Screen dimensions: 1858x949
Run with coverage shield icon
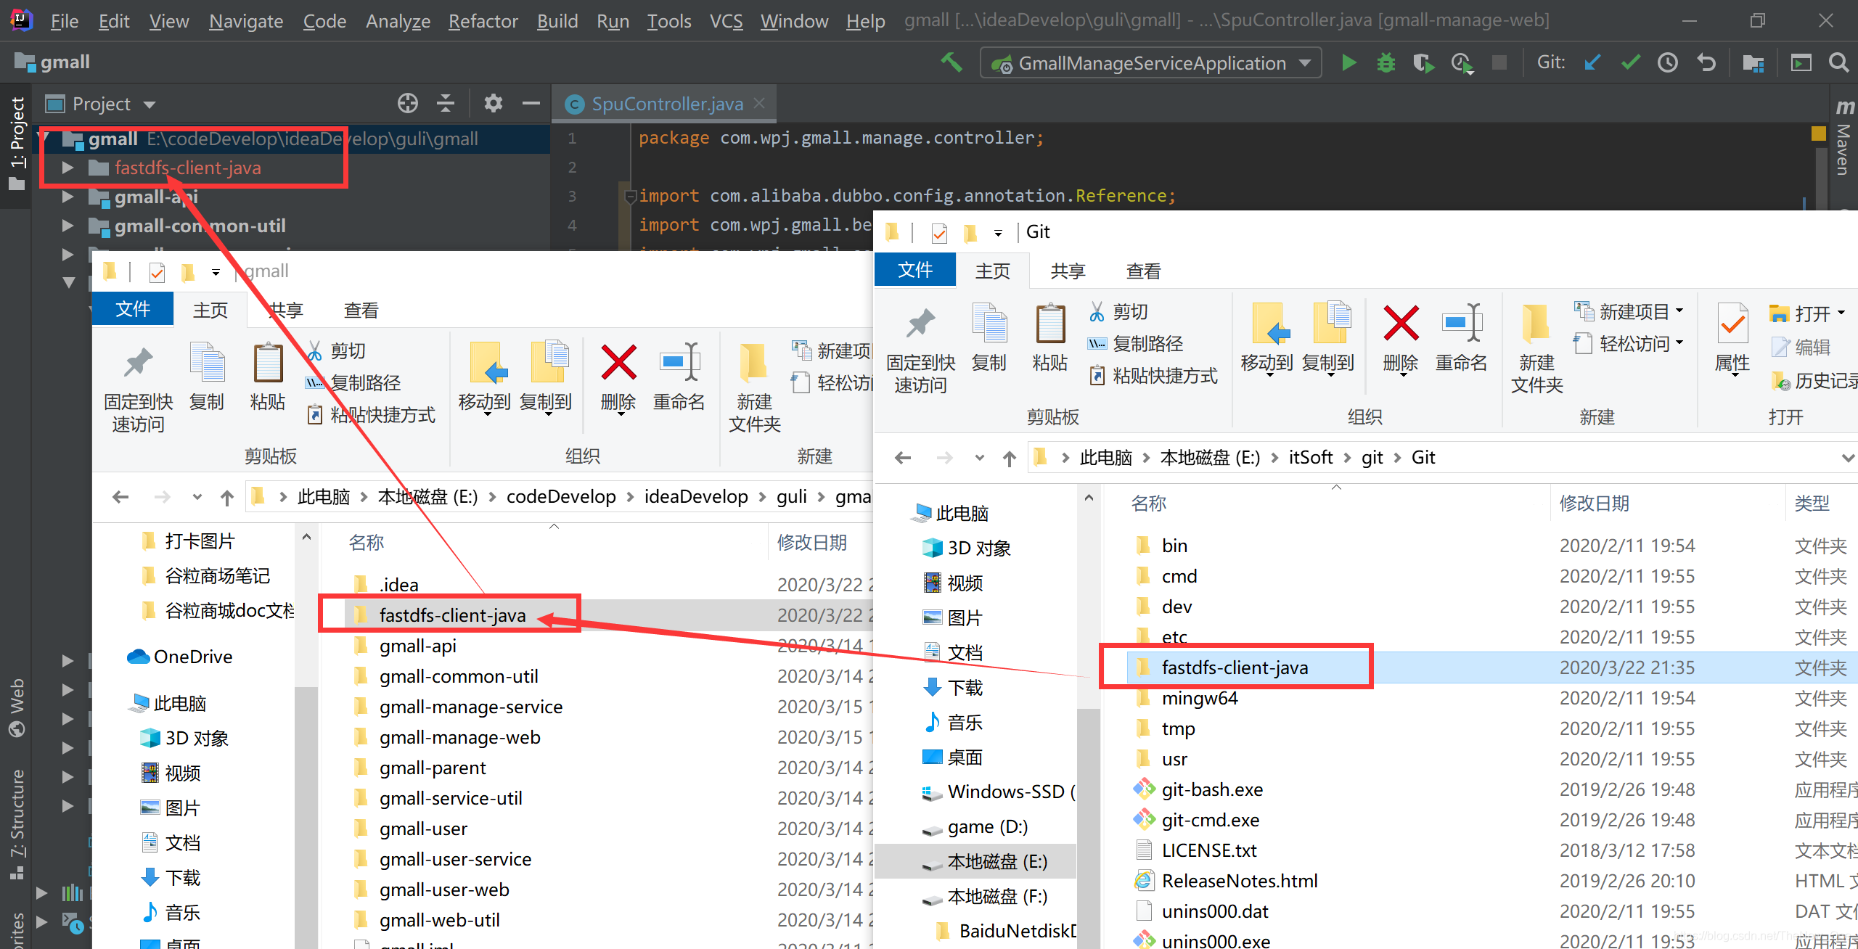(1423, 63)
